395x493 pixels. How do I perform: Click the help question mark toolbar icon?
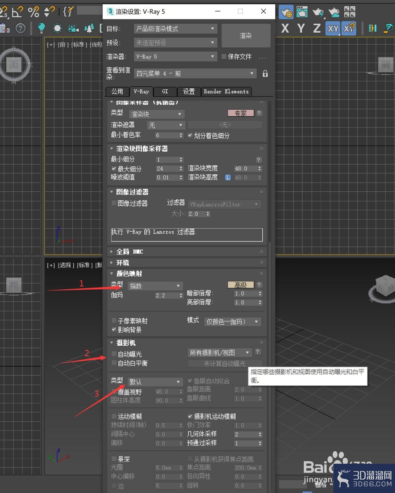[21, 28]
